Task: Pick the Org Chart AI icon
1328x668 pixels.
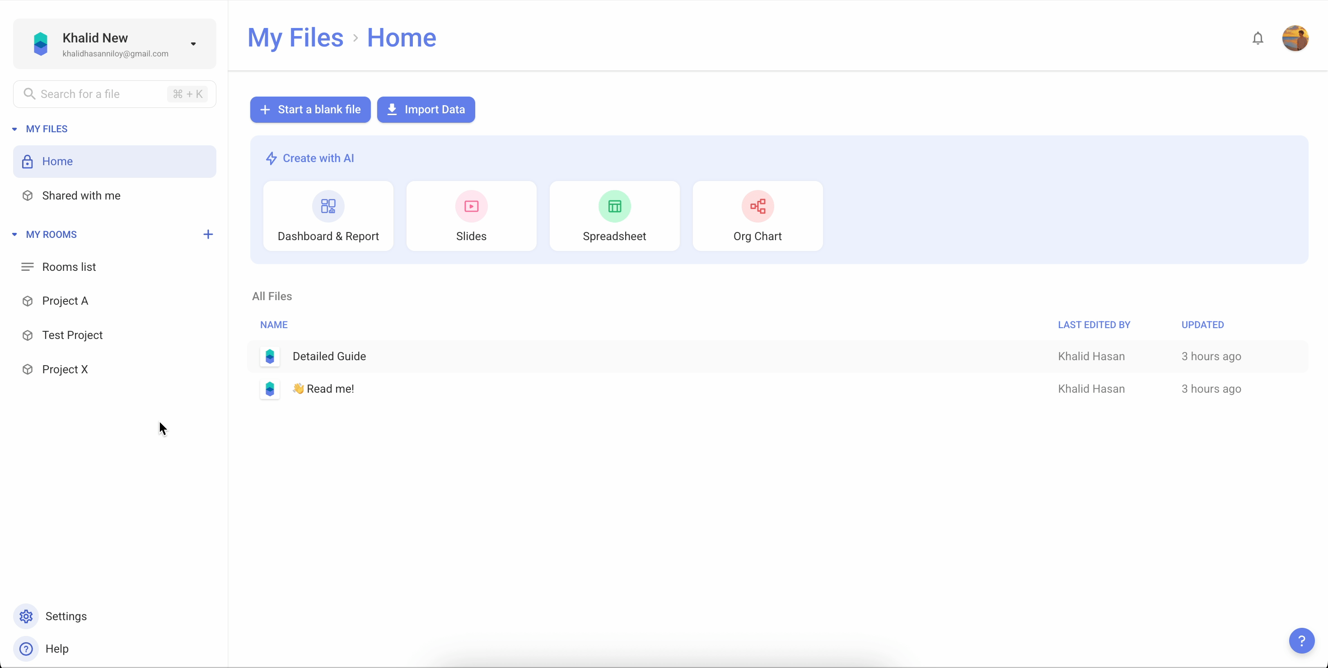Action: pos(757,207)
